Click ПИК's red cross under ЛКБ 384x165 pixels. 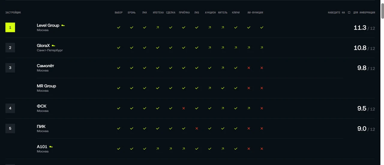[x=197, y=129]
